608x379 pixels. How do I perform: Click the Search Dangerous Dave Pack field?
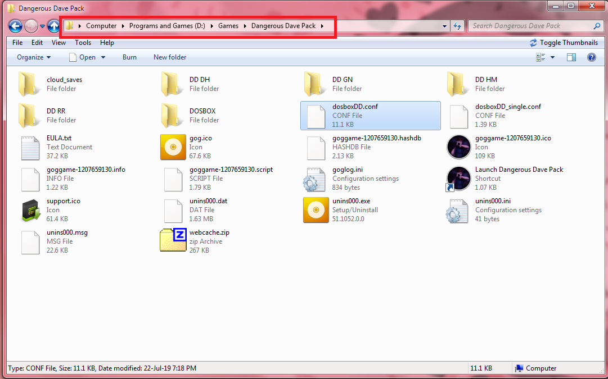click(x=535, y=26)
